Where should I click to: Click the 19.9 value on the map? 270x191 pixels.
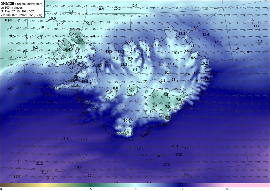point(185,175)
